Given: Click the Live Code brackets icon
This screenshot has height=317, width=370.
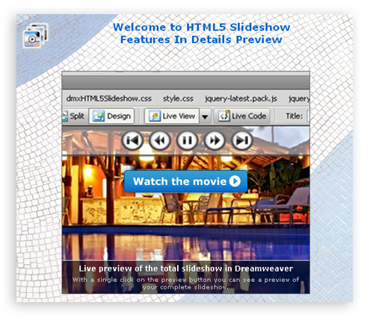Looking at the screenshot, I should pyautogui.click(x=223, y=116).
